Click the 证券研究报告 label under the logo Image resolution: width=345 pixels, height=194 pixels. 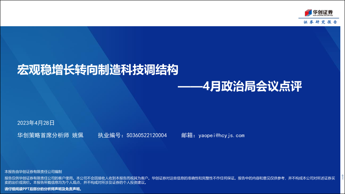[x=320, y=22]
